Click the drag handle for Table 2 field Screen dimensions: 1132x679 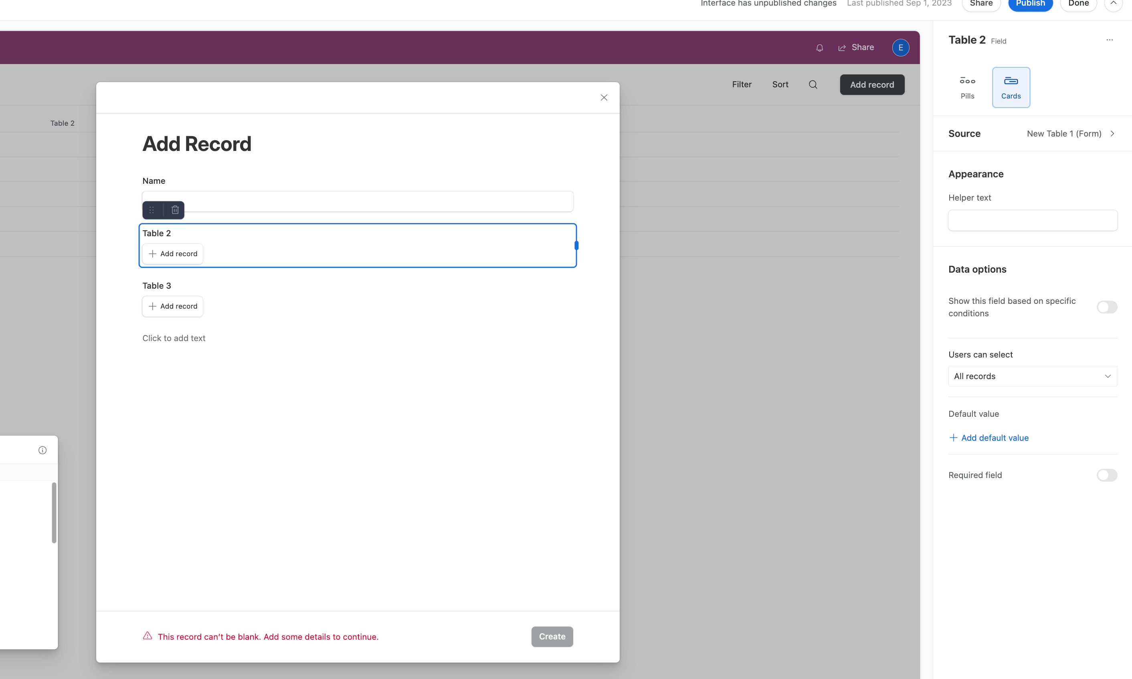(152, 210)
